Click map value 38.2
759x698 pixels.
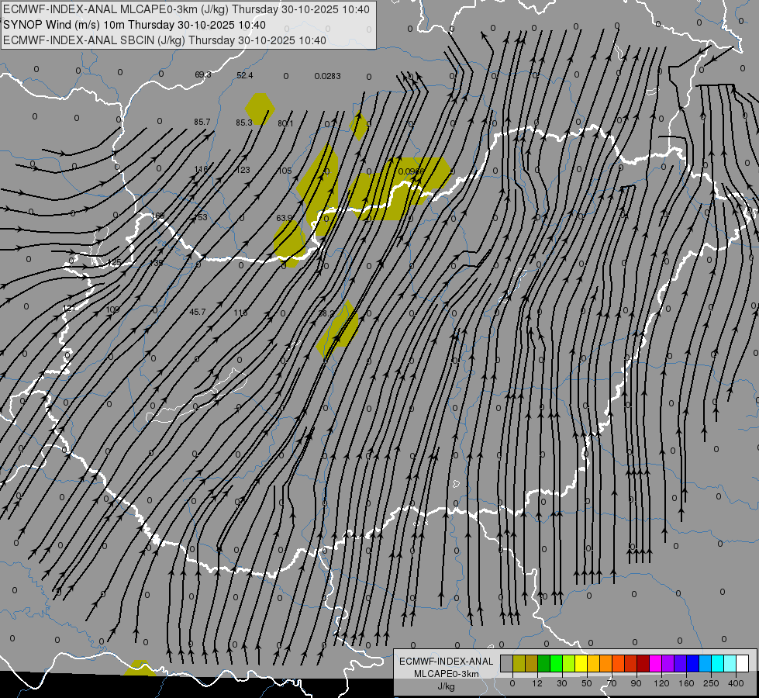tap(326, 313)
